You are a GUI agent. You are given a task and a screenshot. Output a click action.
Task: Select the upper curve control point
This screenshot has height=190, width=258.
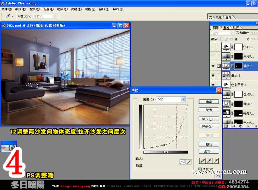click(181, 126)
